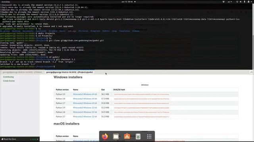Click the 'Windows' table caption
Viewport: 254px width, 142px height.
144,85
